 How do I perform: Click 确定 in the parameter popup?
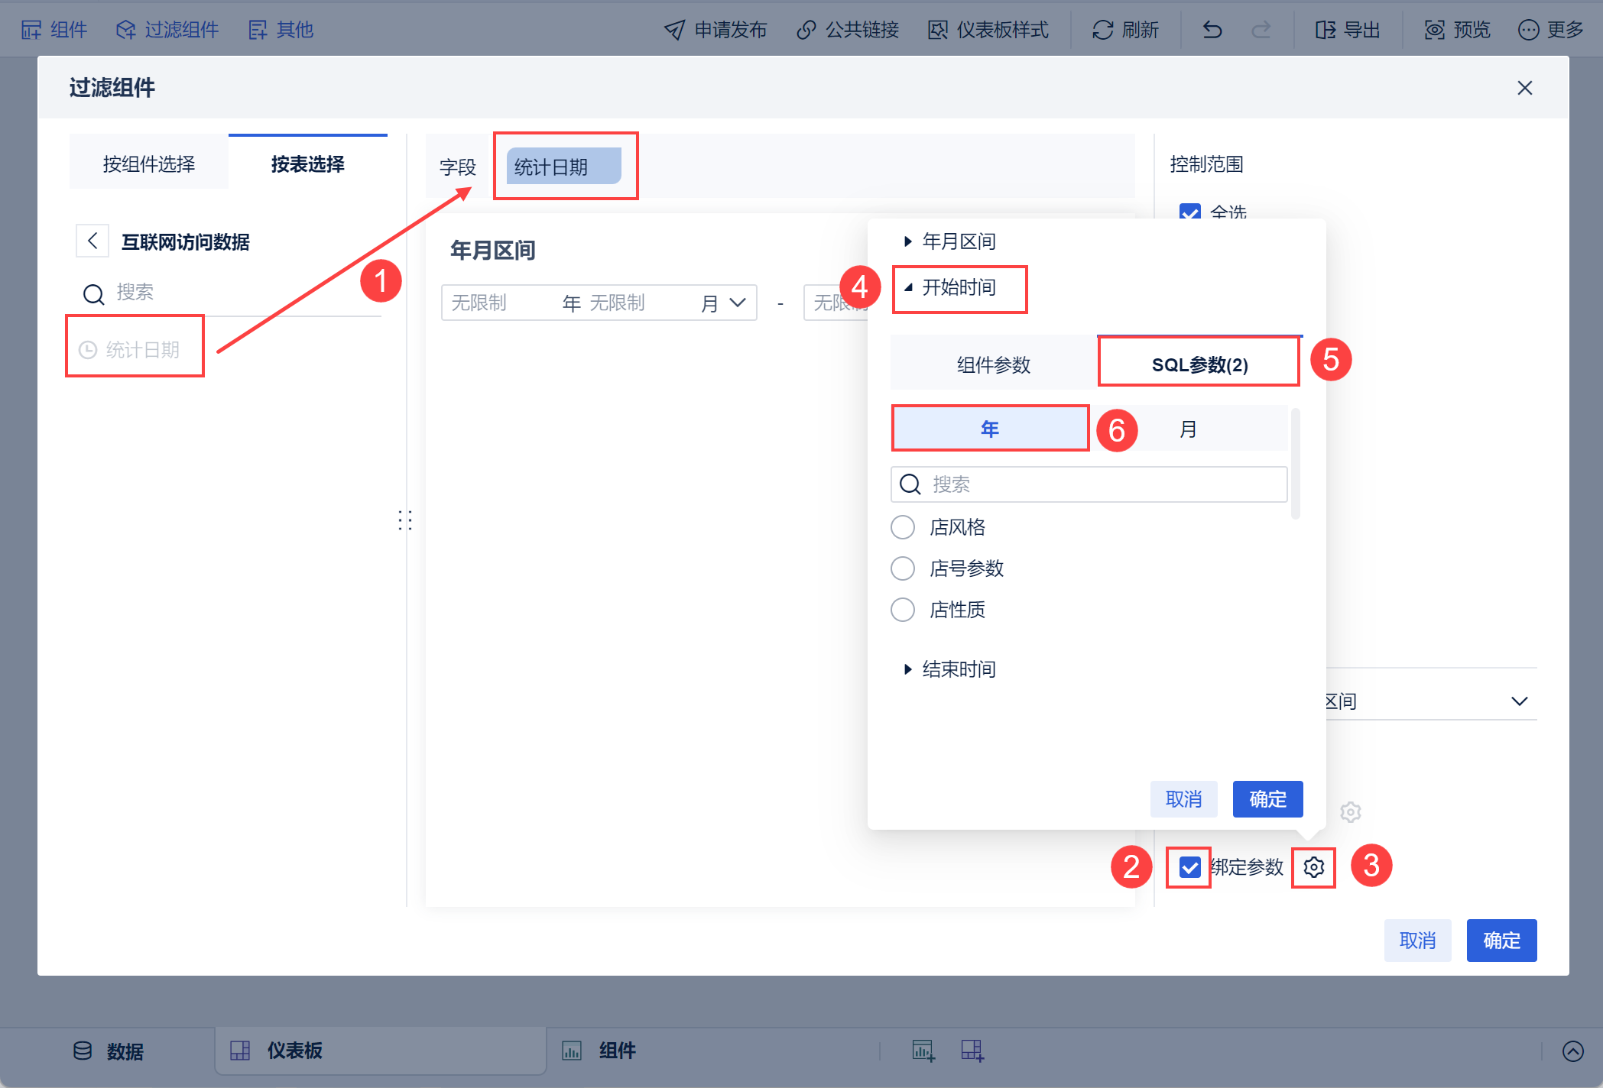click(x=1267, y=799)
